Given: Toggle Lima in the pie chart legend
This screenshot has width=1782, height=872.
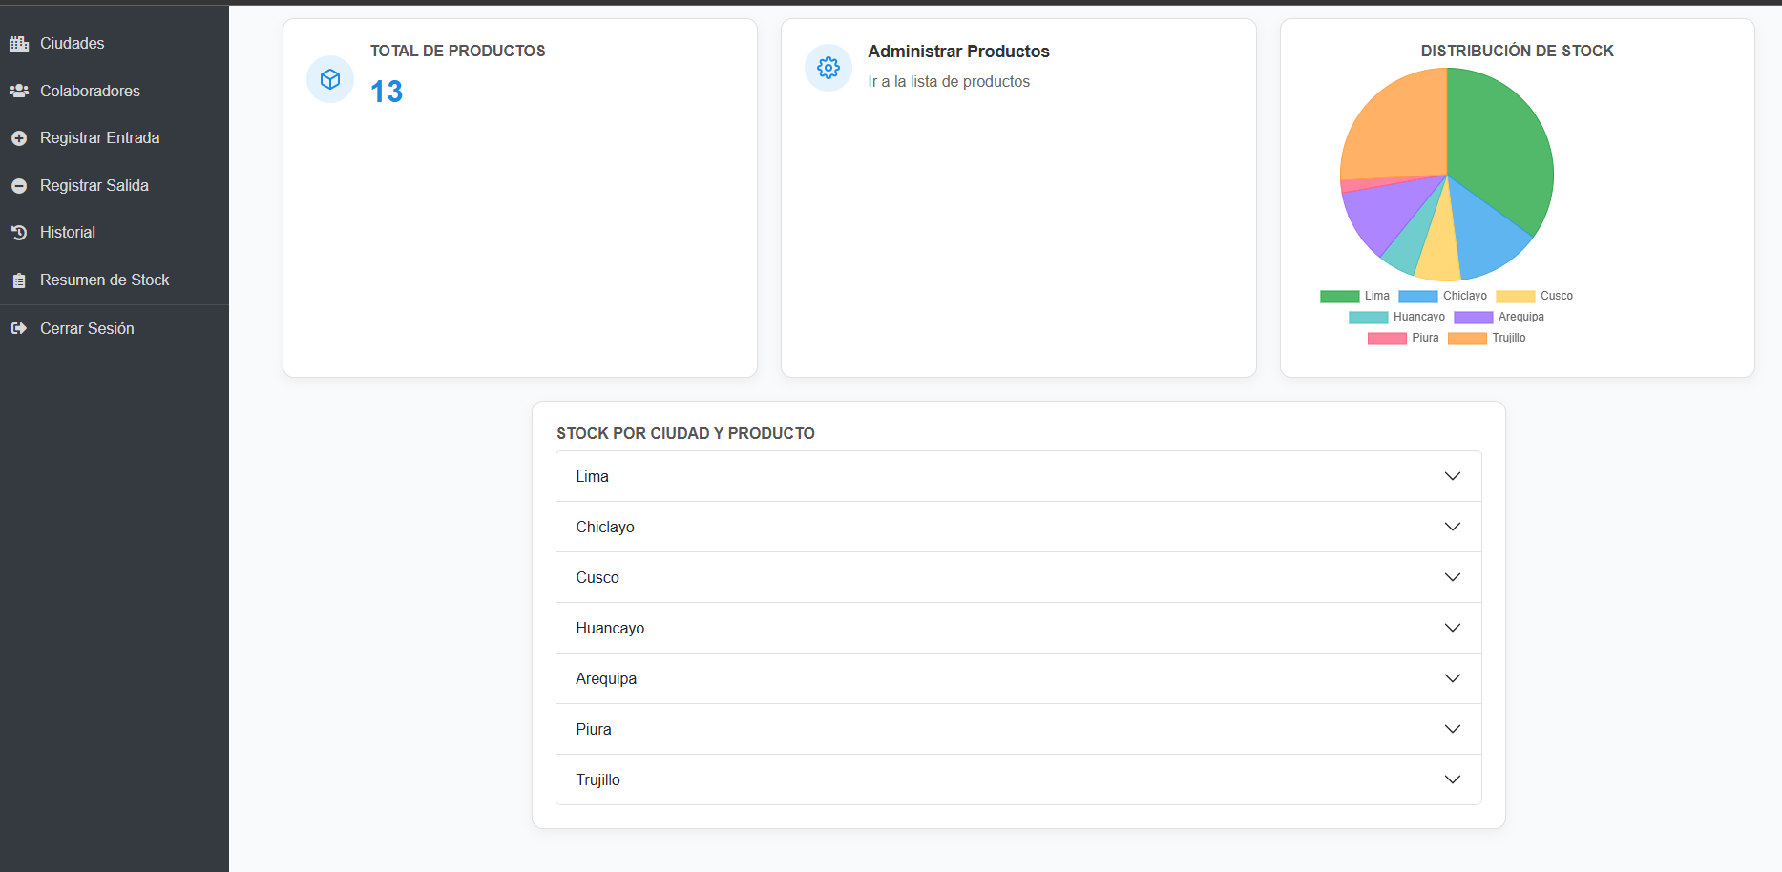Looking at the screenshot, I should [x=1354, y=297].
